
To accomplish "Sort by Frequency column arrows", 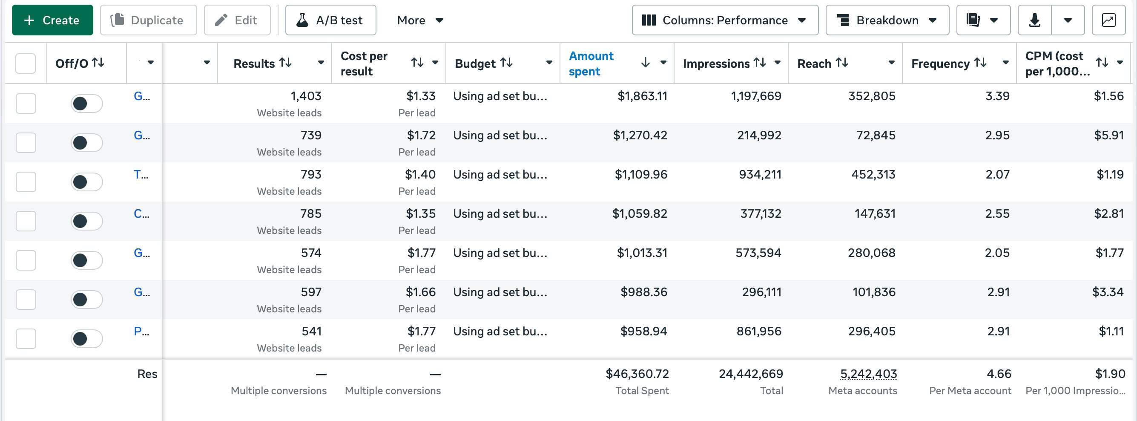I will tap(980, 63).
